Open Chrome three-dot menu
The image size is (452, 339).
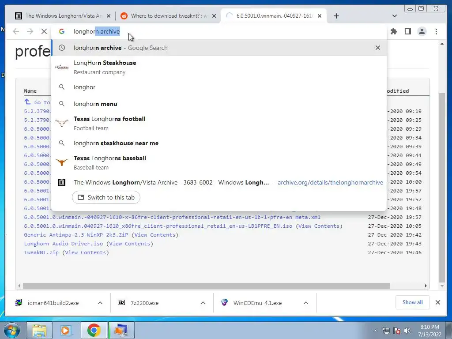[x=436, y=31]
